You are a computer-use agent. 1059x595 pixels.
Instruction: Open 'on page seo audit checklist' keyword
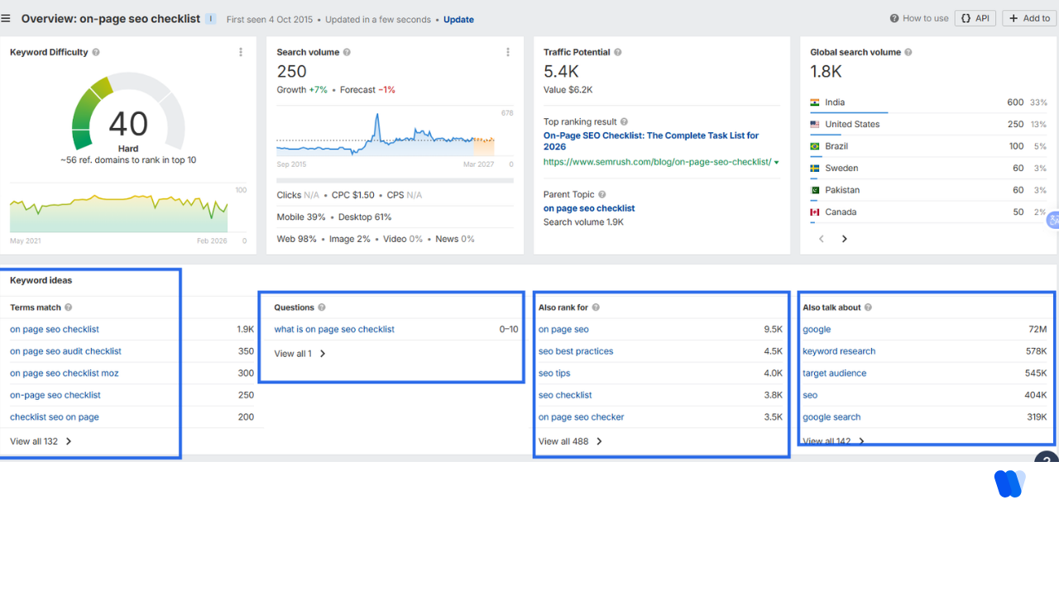coord(65,351)
